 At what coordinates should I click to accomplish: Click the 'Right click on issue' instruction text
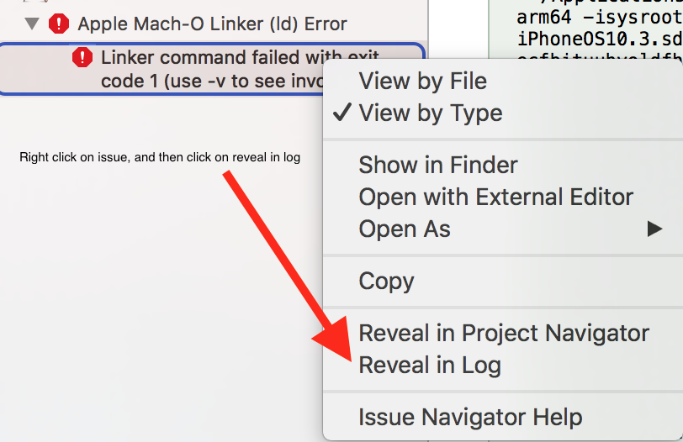point(160,157)
